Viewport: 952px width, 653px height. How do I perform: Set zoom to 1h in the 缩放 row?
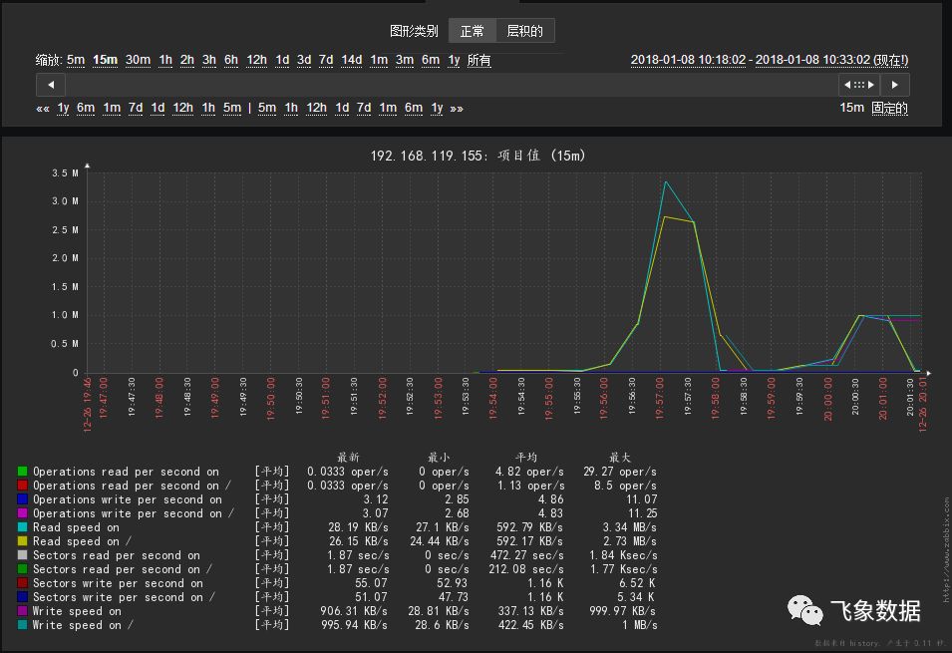coord(165,60)
